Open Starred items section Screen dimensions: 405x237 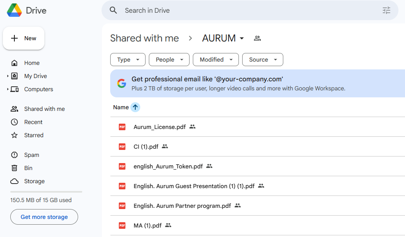34,135
